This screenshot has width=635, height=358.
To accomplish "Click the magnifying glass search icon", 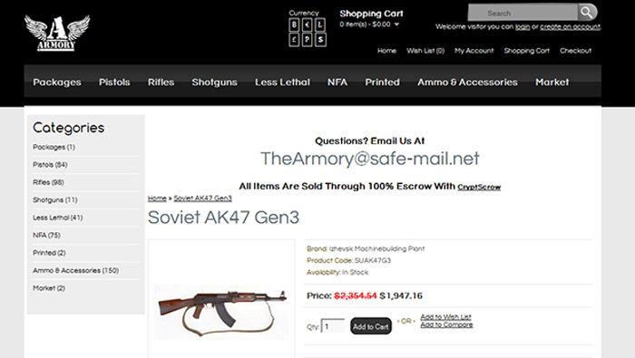I will click(x=587, y=13).
